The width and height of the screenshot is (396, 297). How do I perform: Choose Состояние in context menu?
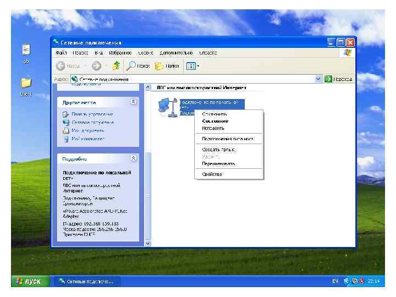[x=229, y=121]
